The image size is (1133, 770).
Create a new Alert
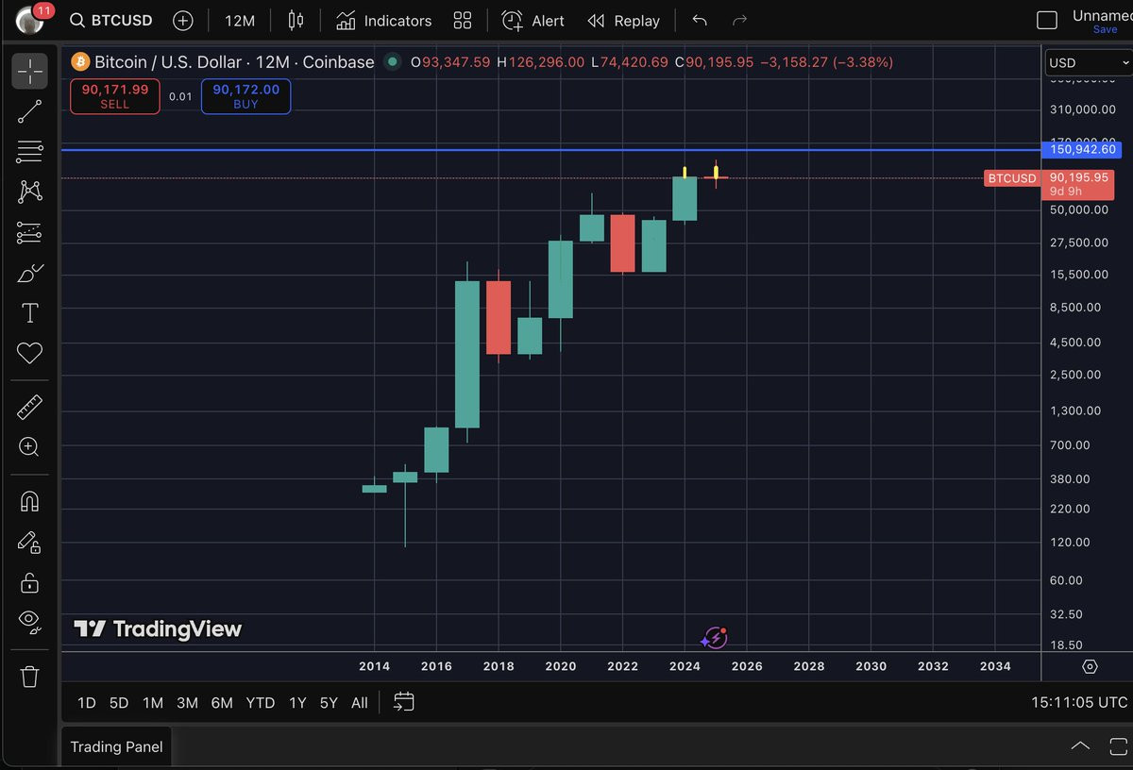(533, 20)
